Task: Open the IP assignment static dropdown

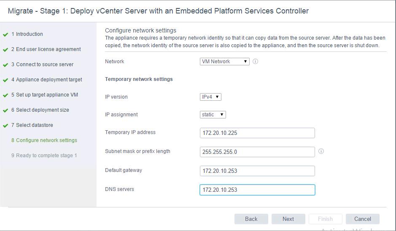Action: pyautogui.click(x=213, y=115)
